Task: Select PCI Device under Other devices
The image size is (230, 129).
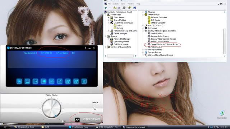Action: point(156,20)
